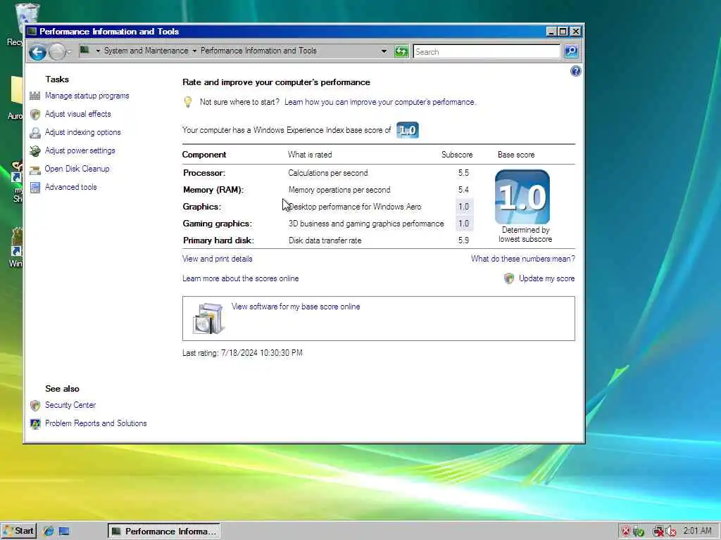Click the Problem Reports and Solutions icon
Screen dimensions: 721x540
(35, 424)
